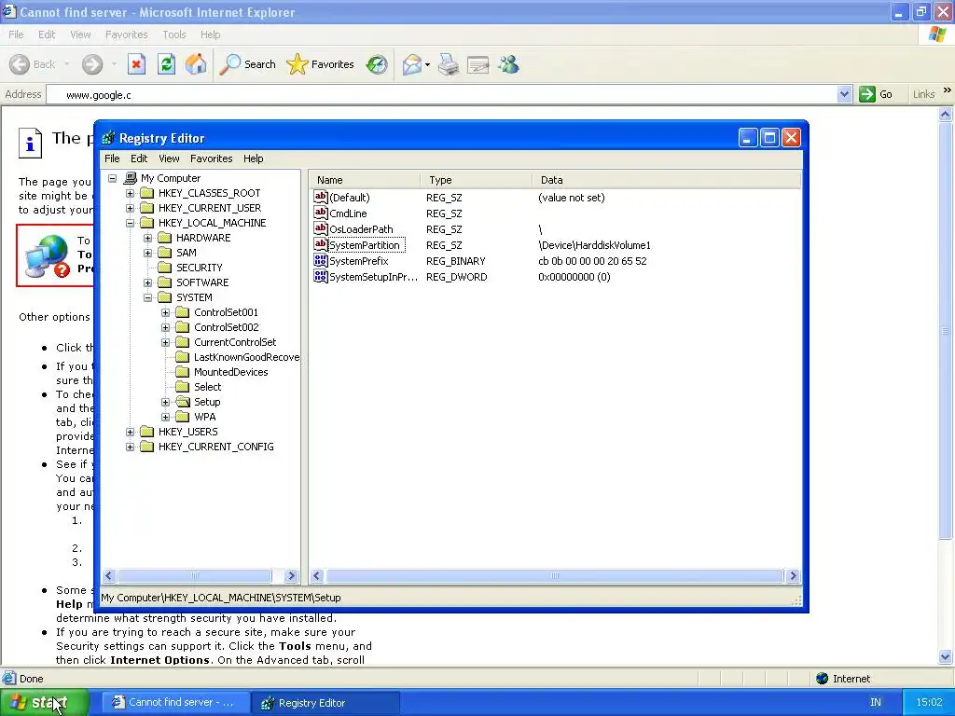This screenshot has height=716, width=955.
Task: Open the Registry Editor View menu
Action: [169, 158]
